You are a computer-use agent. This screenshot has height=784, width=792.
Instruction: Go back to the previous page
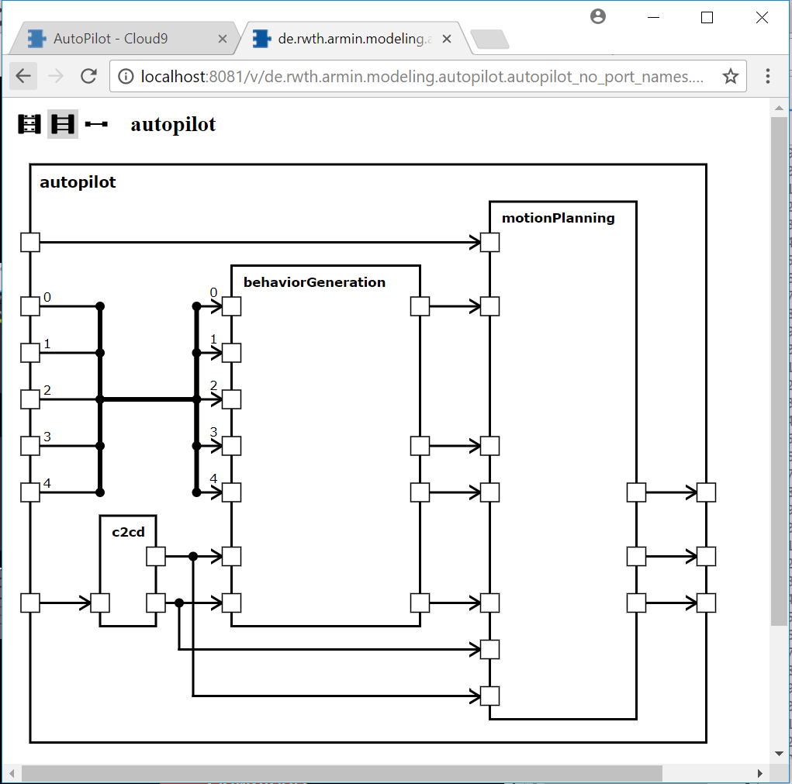coord(23,76)
